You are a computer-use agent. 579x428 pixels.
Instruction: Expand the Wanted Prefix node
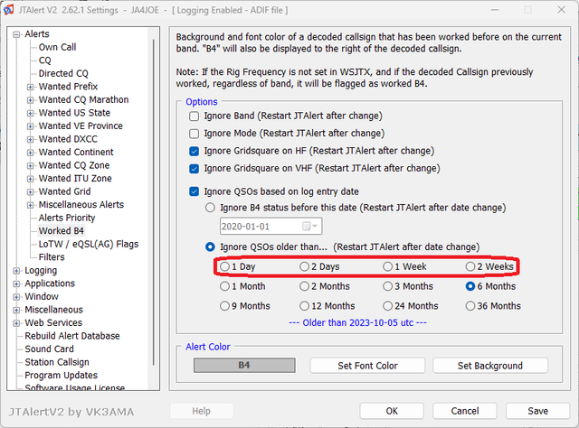tap(30, 87)
